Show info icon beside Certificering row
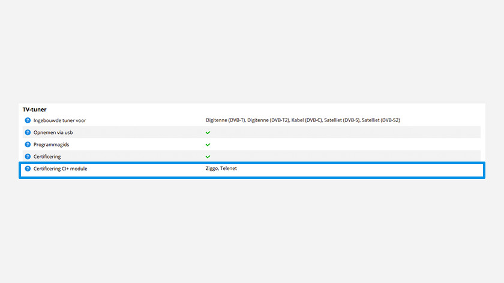The image size is (504, 283). point(28,156)
